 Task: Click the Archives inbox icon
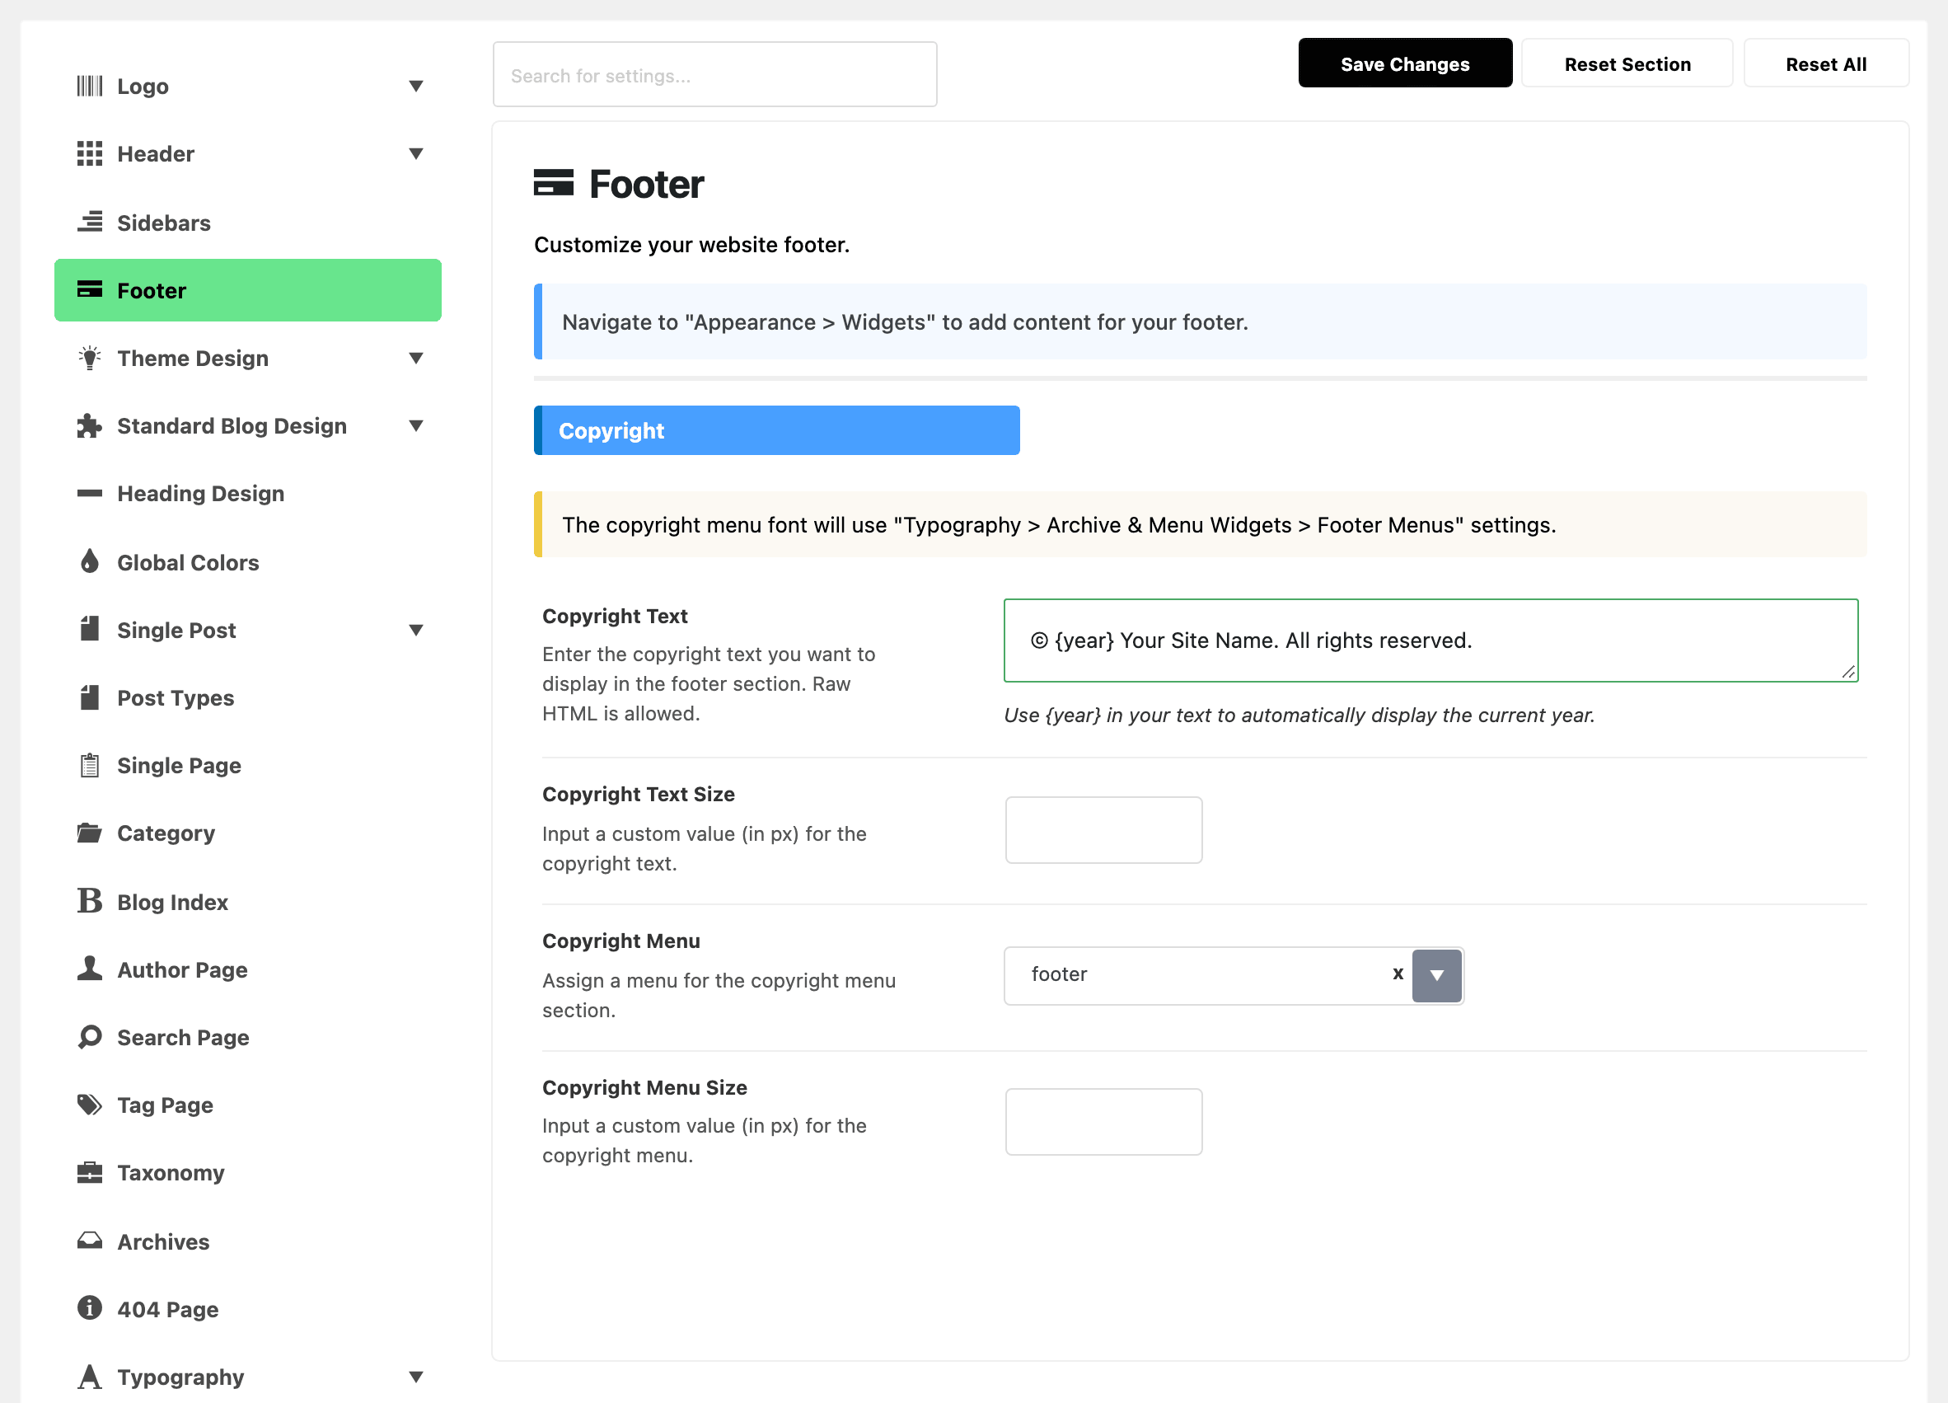pos(89,1240)
